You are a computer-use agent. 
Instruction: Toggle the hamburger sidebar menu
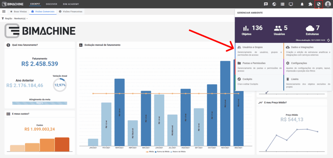pos(4,11)
